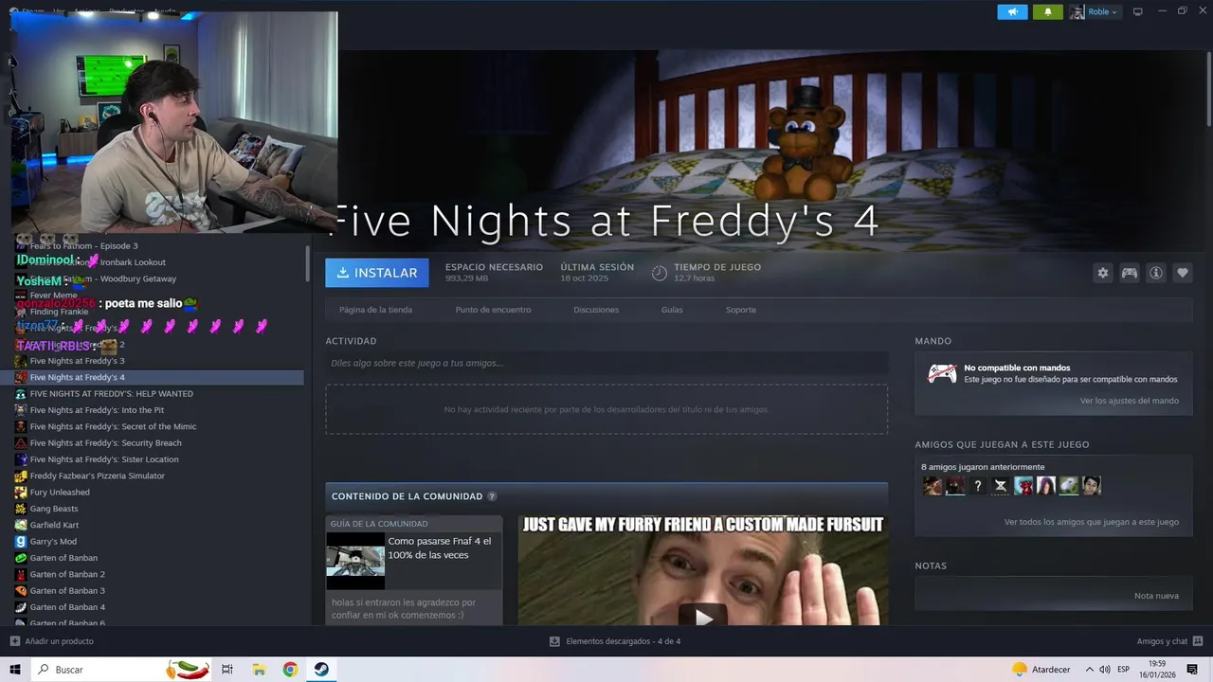1213x682 pixels.
Task: Click help question mark by Contenido de la comunidad
Action: point(492,496)
